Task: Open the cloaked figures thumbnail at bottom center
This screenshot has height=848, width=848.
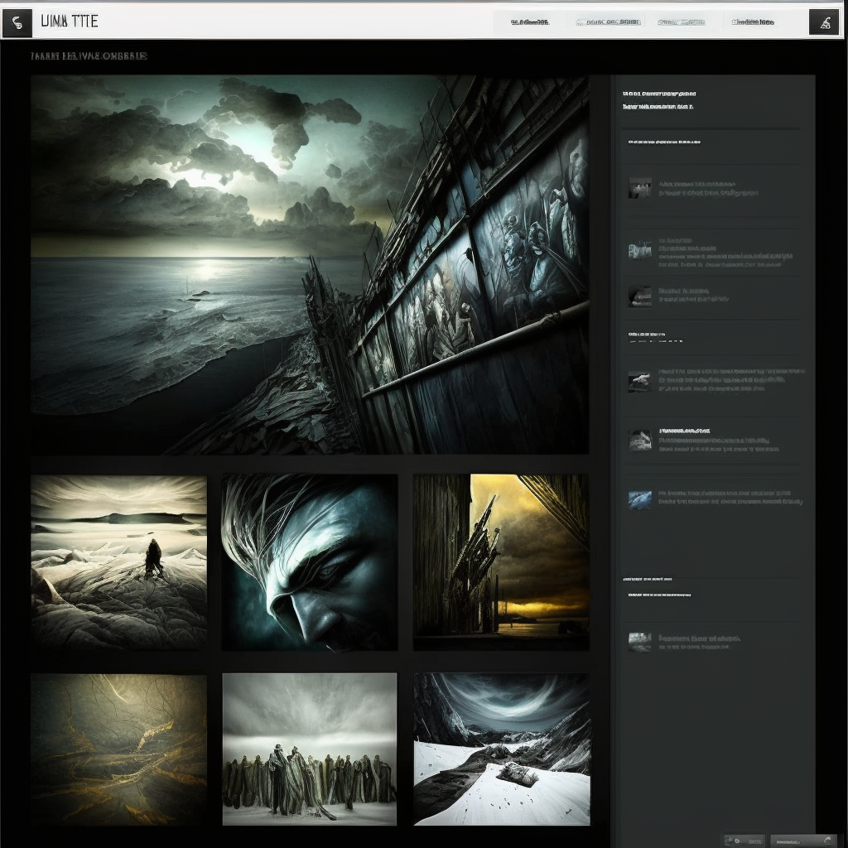Action: click(x=309, y=749)
